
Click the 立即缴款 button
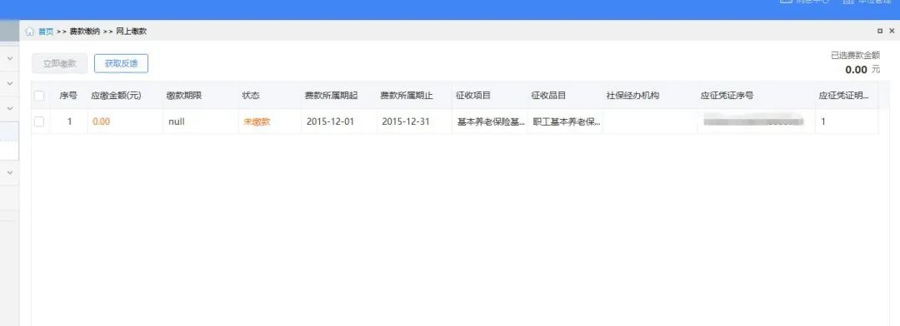click(x=60, y=63)
